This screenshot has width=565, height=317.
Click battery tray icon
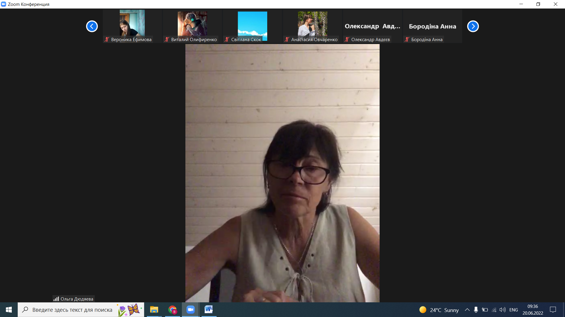[485, 310]
